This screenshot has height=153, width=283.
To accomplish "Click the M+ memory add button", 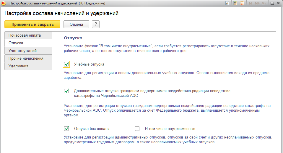I will coord(257,3).
